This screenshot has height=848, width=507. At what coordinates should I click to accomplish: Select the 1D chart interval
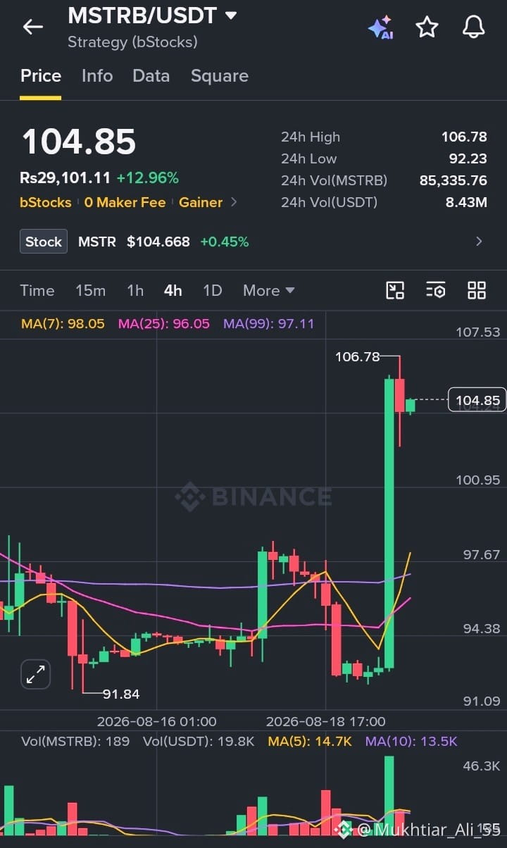[212, 291]
